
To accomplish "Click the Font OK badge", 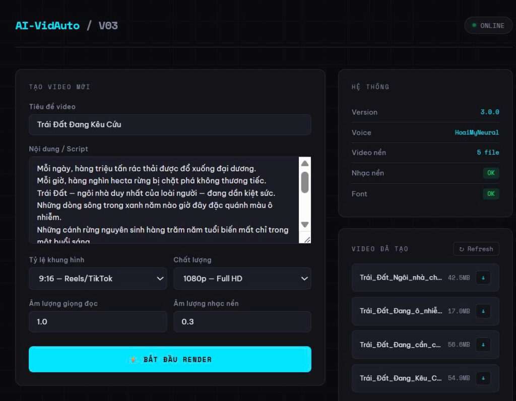I will tap(491, 194).
